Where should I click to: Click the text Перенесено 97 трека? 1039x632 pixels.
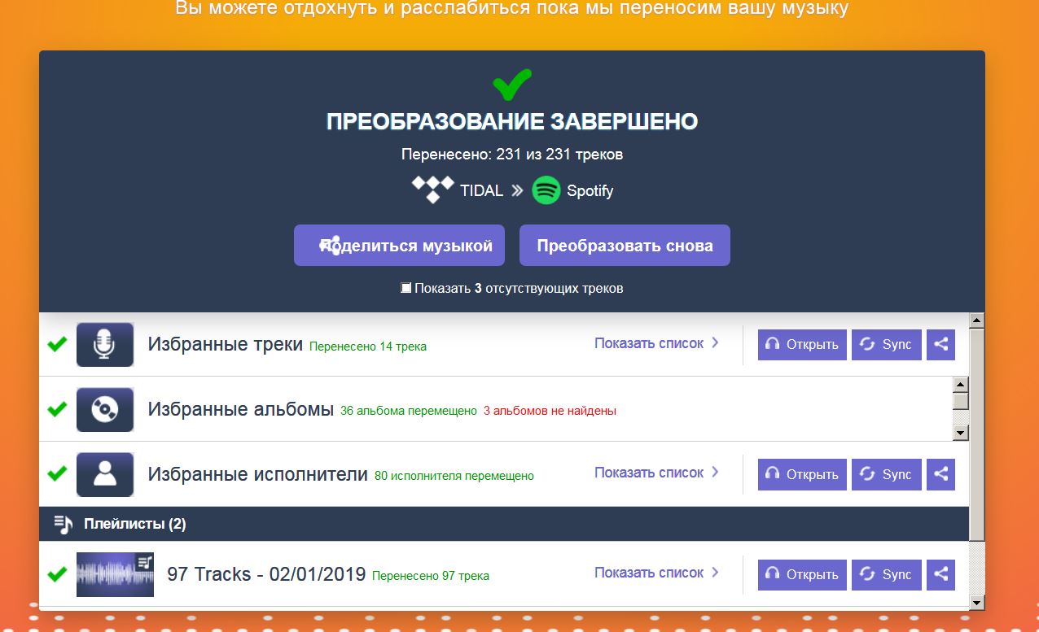(431, 576)
